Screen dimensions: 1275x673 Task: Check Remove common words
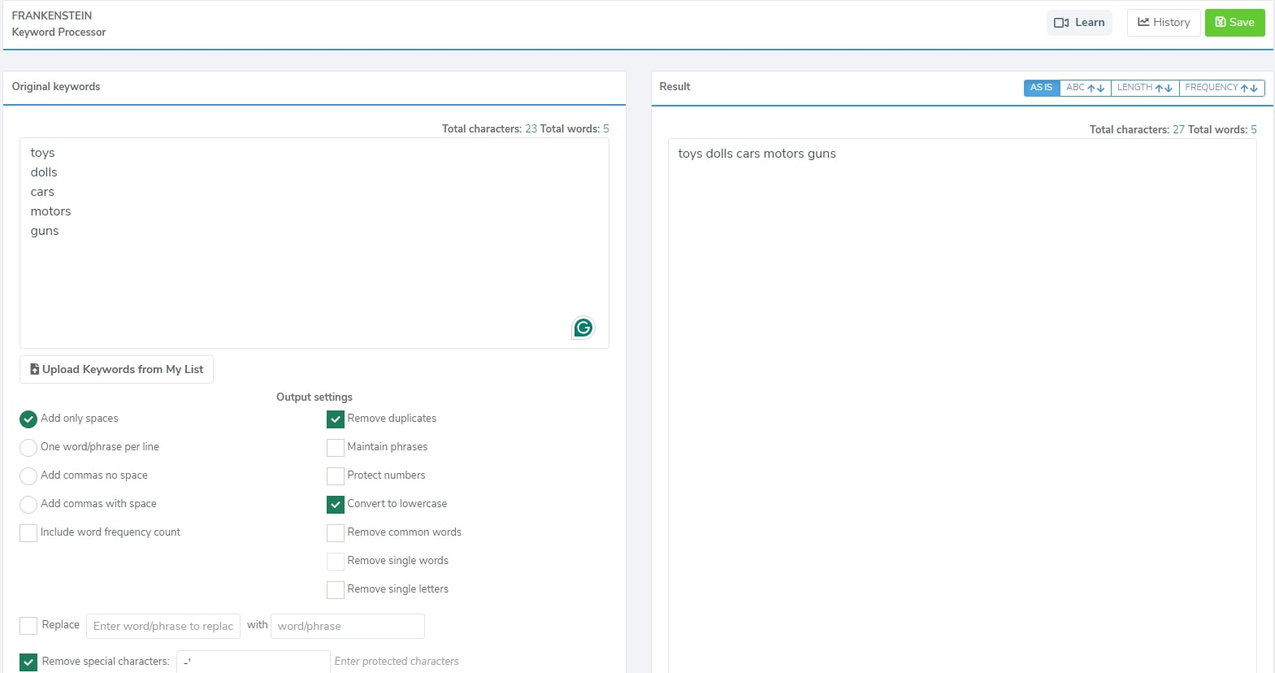(x=336, y=532)
